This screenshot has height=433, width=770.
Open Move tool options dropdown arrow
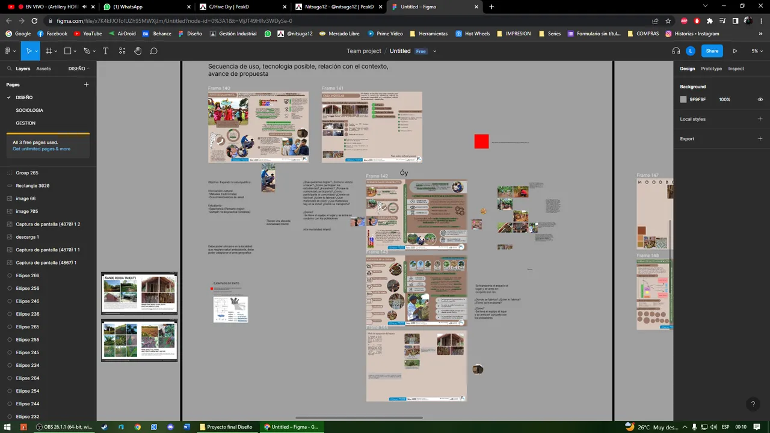coord(37,51)
